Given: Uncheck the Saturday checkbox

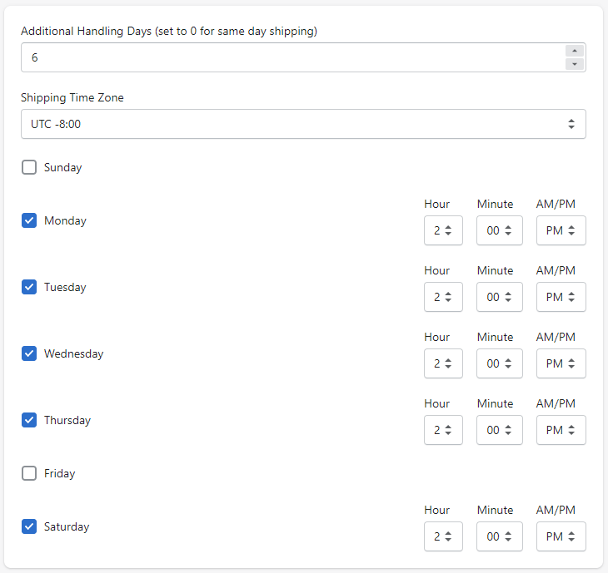Looking at the screenshot, I should (x=29, y=526).
